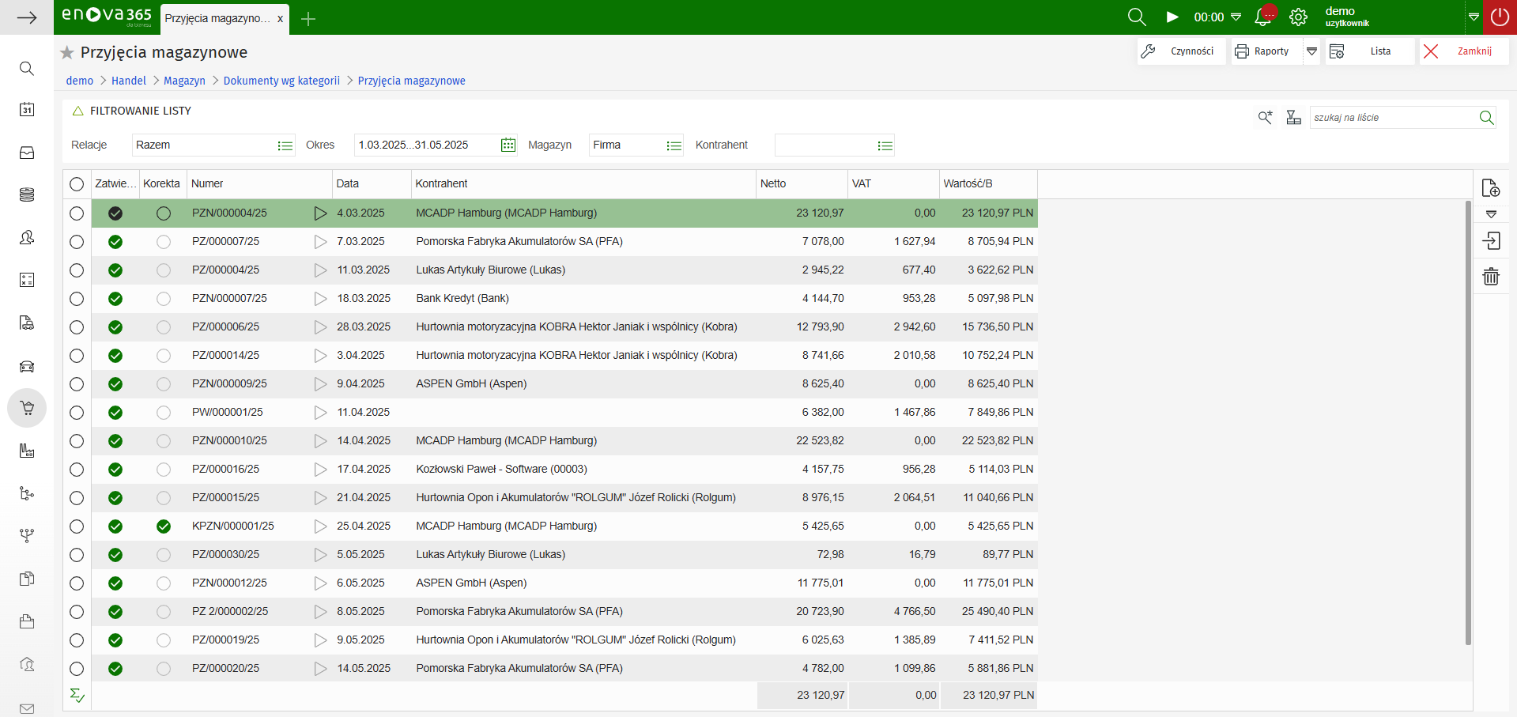Select row checkbox for PZ/000007/25
1517x717 pixels.
(77, 242)
